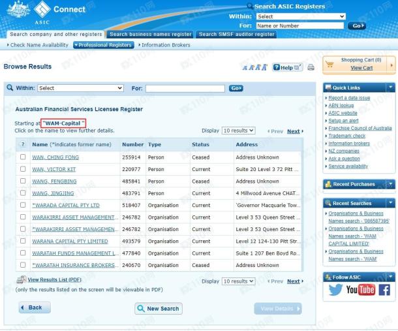
Task: Select Professional Registers menu
Action: tap(104, 45)
